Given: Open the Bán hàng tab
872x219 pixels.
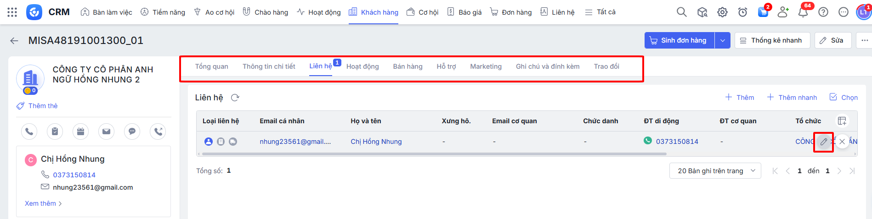Looking at the screenshot, I should [x=408, y=66].
